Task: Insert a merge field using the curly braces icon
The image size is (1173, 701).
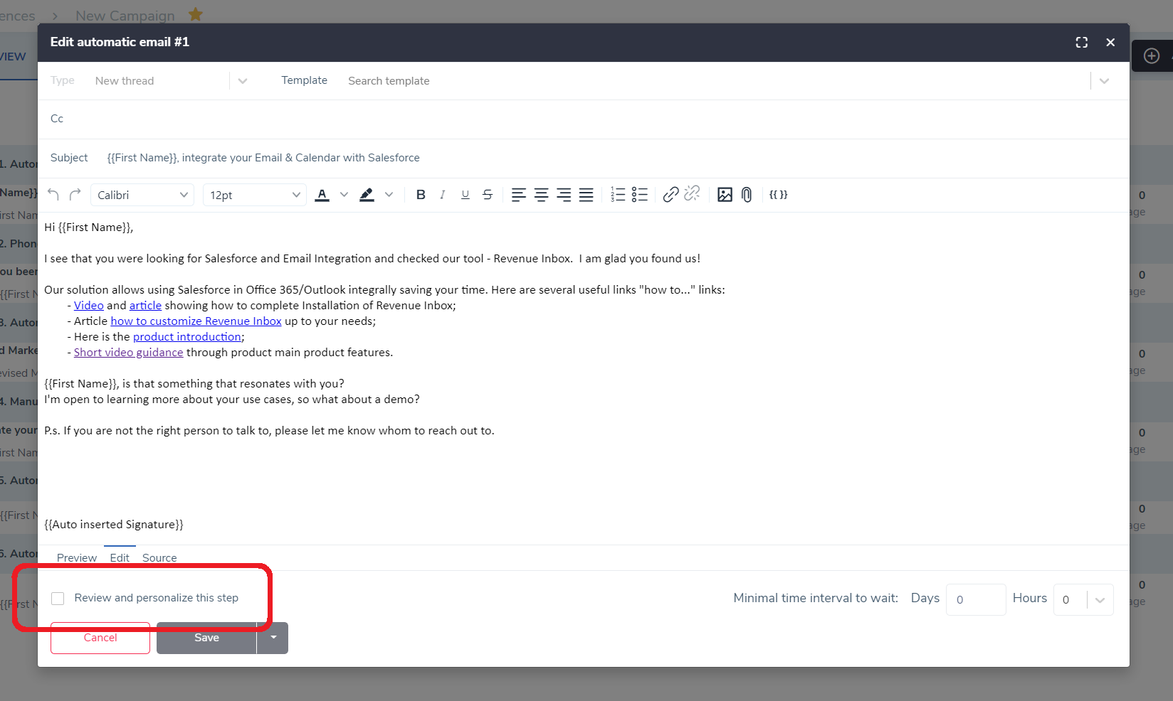Action: click(x=778, y=195)
